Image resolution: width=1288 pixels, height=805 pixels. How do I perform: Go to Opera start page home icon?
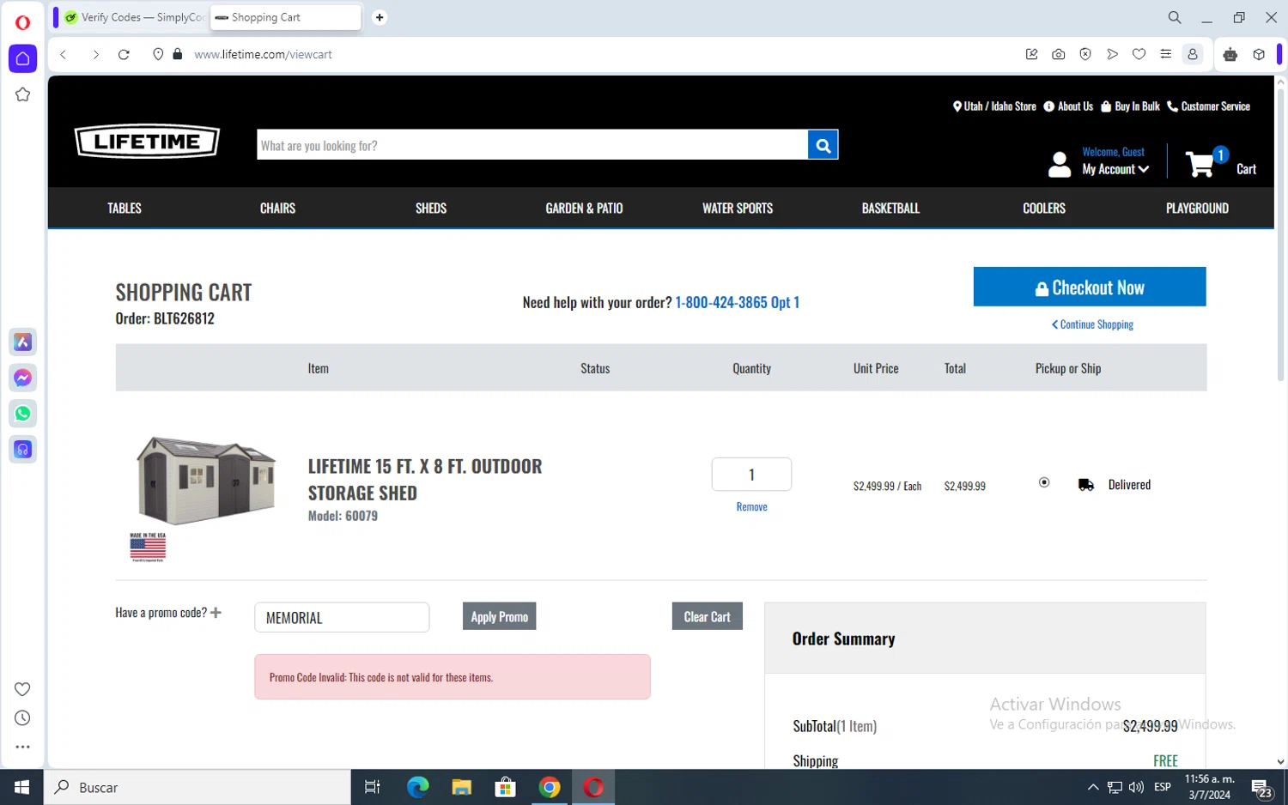point(23,58)
